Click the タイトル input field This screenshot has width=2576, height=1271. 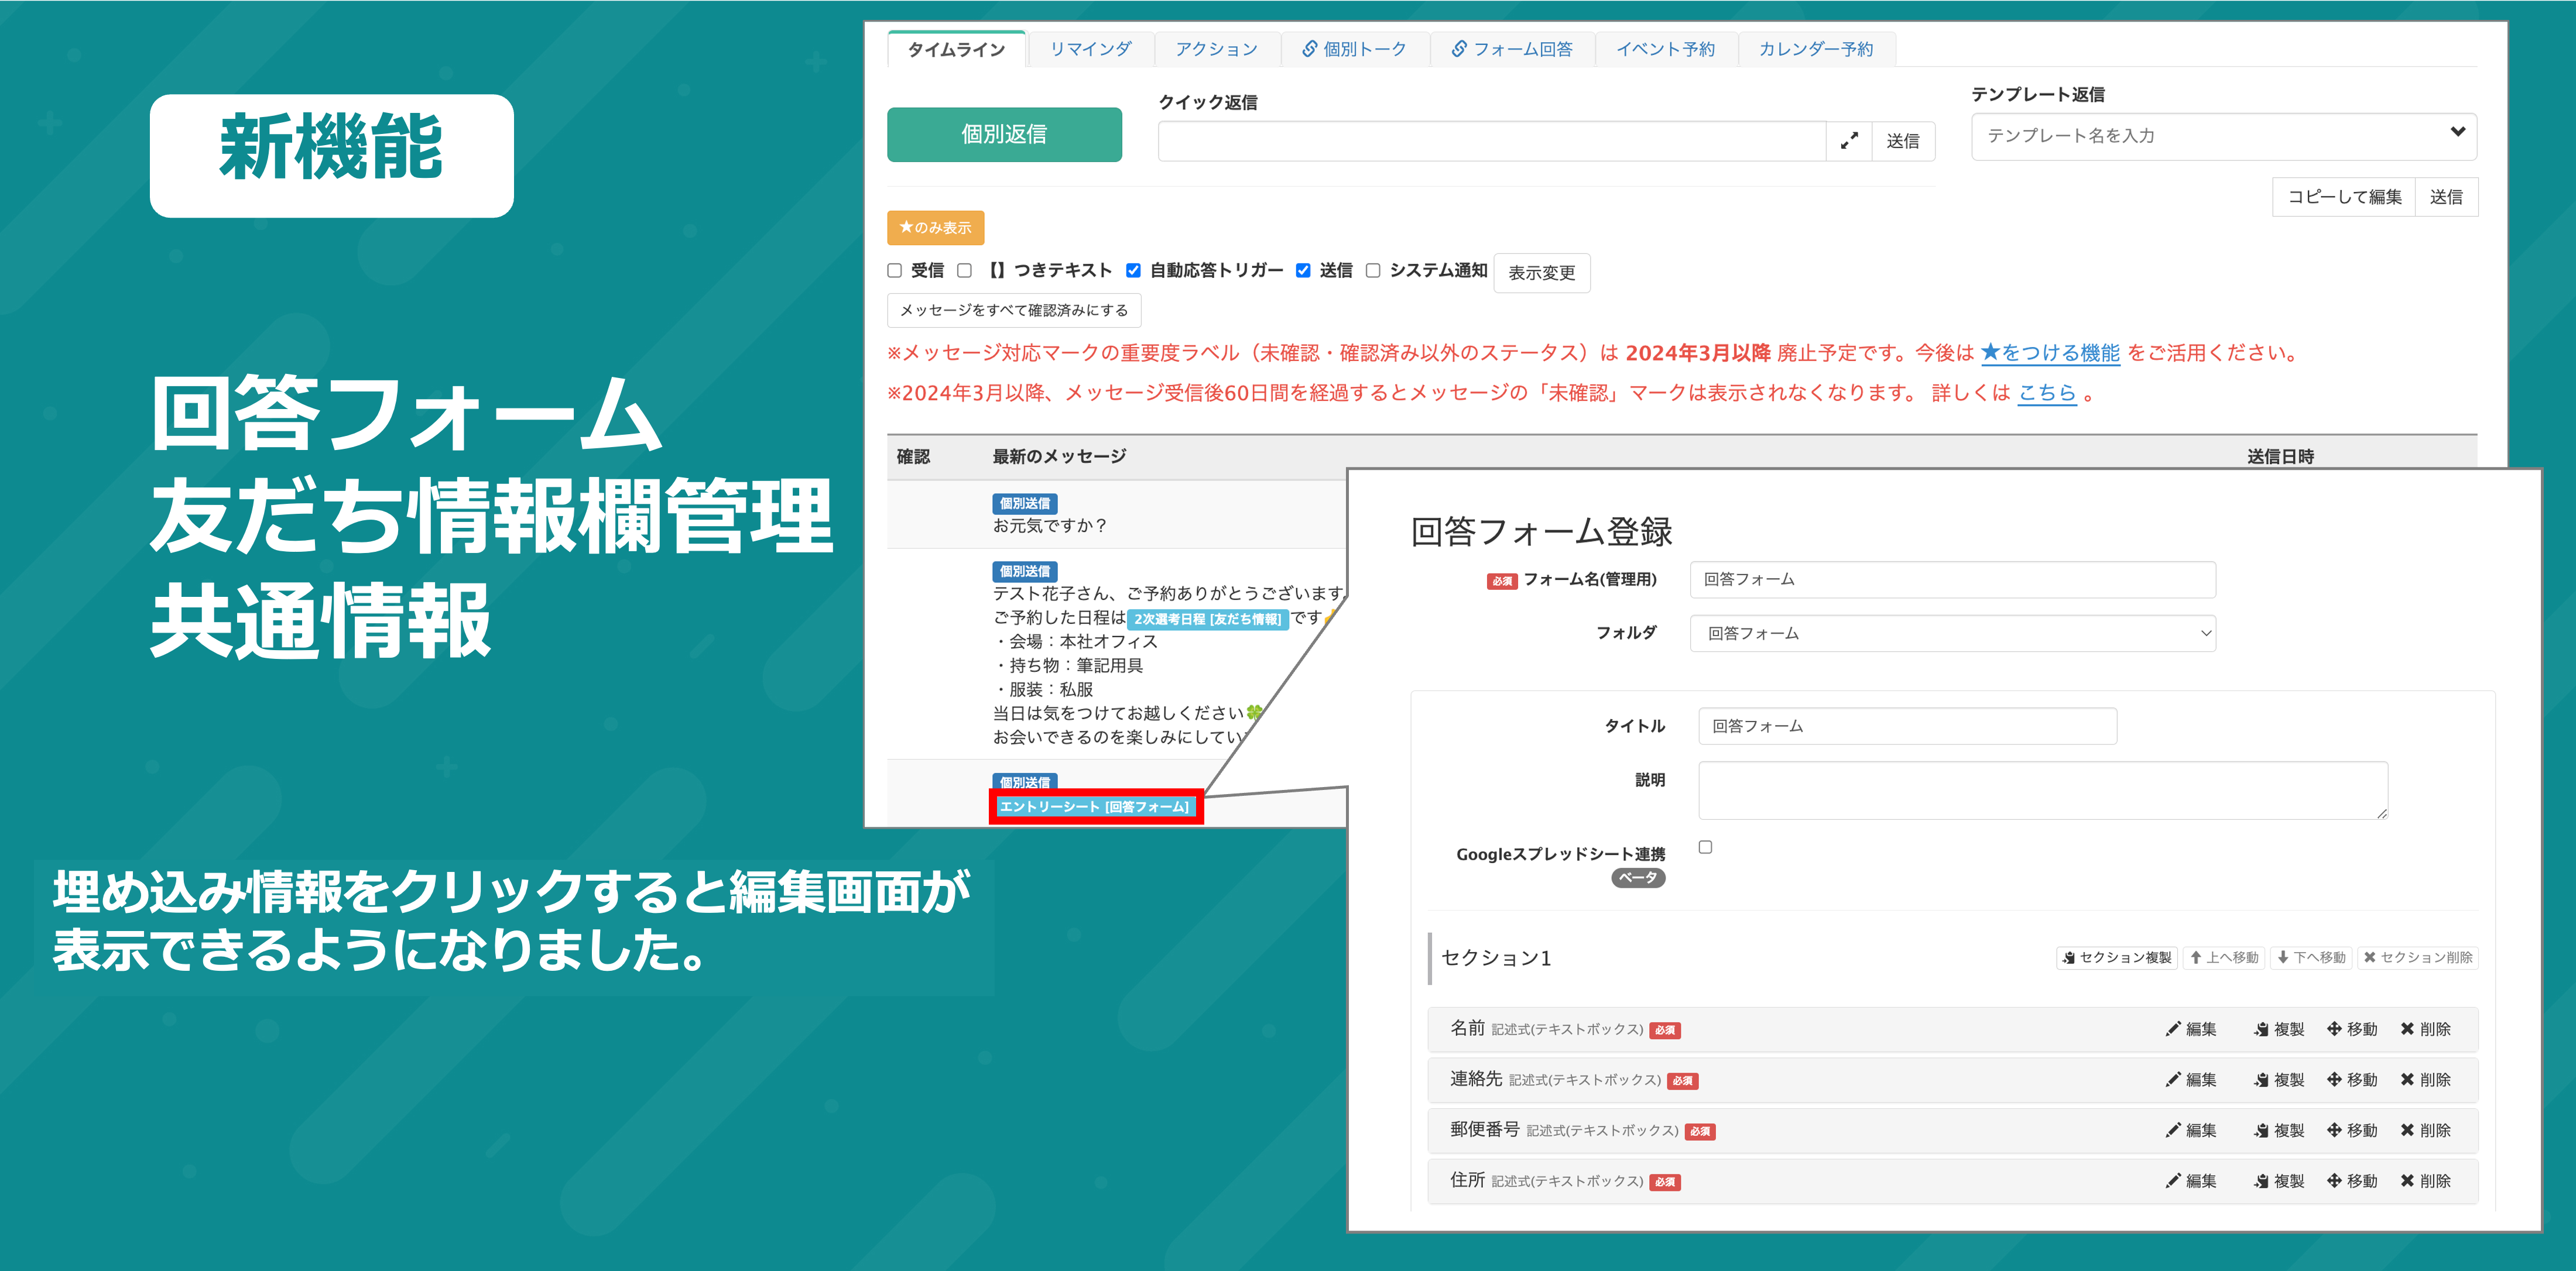[1907, 726]
